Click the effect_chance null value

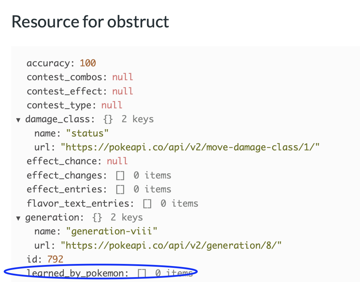(x=117, y=161)
